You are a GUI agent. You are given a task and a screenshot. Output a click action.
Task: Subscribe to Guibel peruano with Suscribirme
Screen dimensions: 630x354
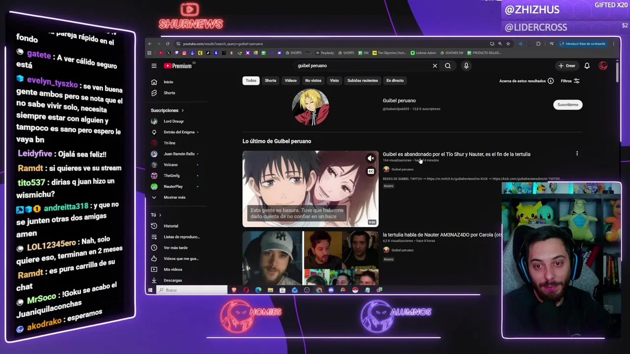point(567,105)
